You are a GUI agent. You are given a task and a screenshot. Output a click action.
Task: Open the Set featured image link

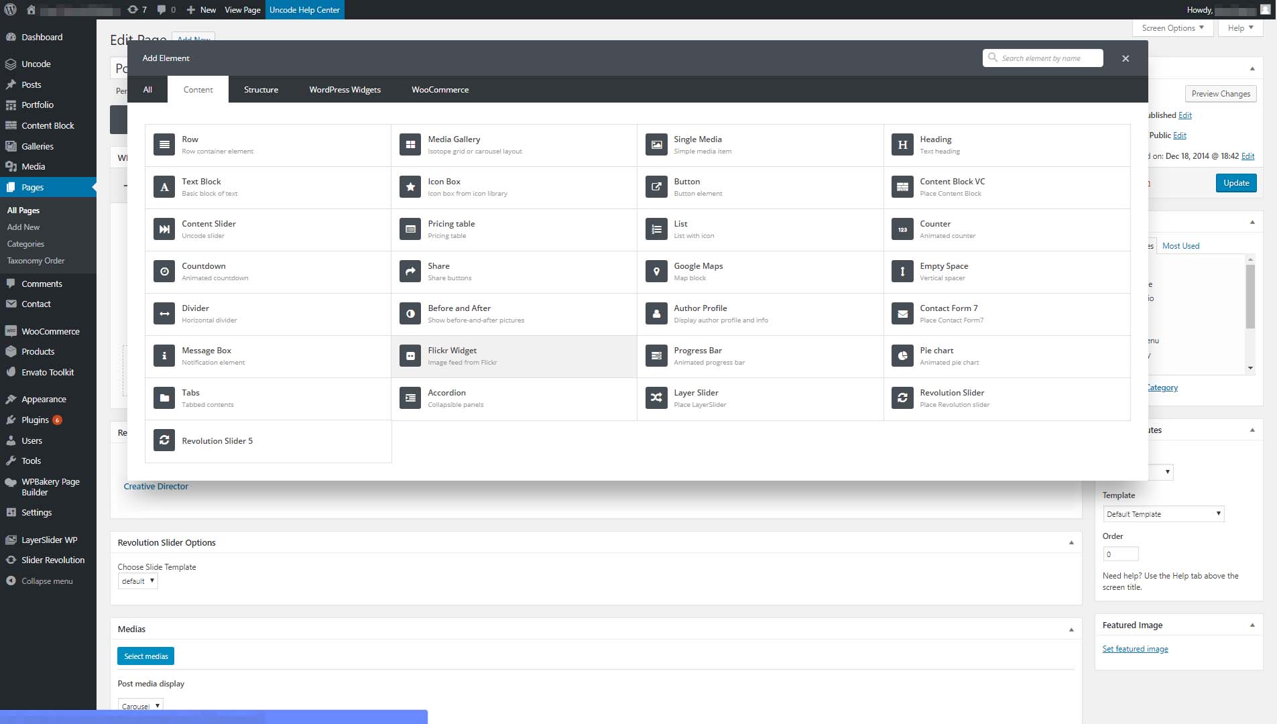pos(1135,649)
